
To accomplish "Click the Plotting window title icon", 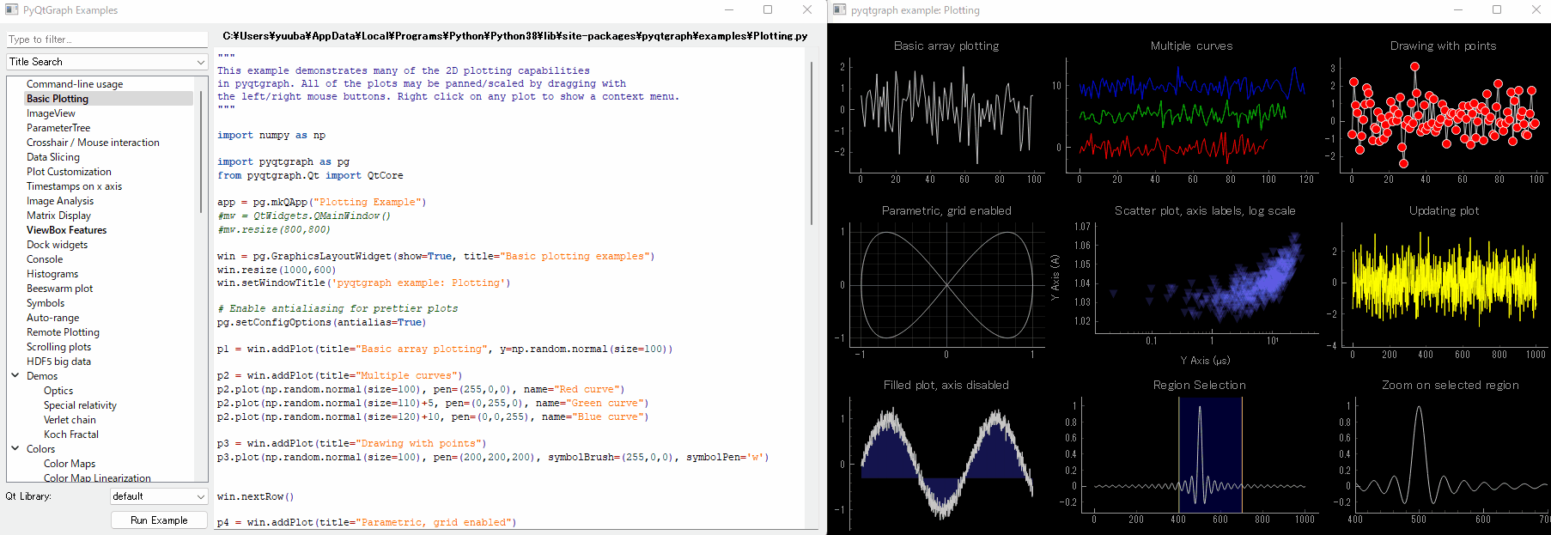I will point(840,10).
